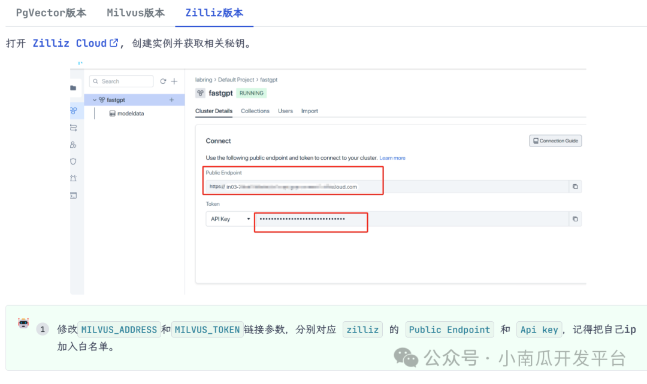Viewport: 647px width, 384px height.
Task: Click the plus icon on the fastgpt row
Action: click(172, 100)
